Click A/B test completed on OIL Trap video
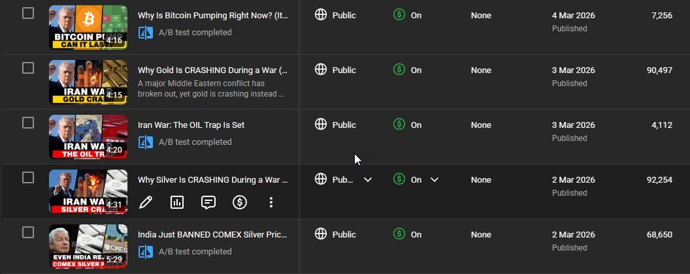Image resolution: width=690 pixels, height=274 pixels. [195, 142]
